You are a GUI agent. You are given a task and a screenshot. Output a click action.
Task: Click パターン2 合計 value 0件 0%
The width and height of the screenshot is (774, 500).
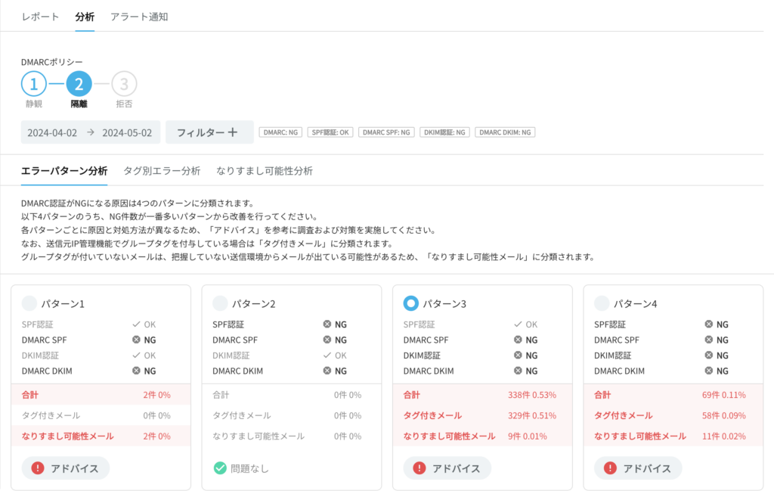click(x=348, y=395)
